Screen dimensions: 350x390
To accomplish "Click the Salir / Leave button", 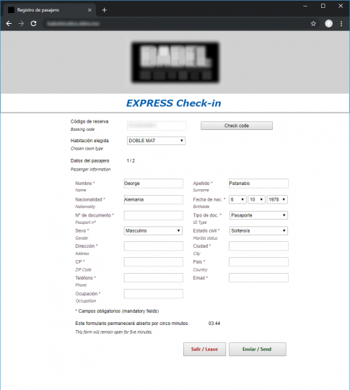I will pos(204,350).
